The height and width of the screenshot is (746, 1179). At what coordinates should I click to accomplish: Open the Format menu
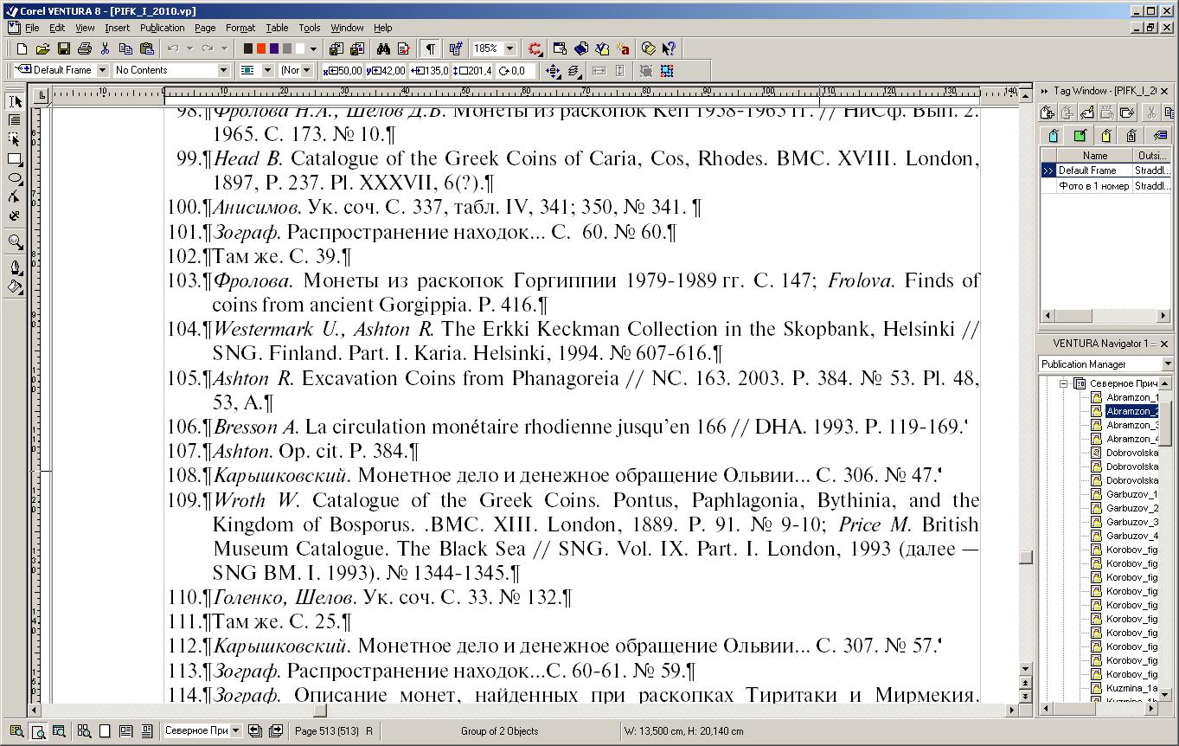click(240, 28)
